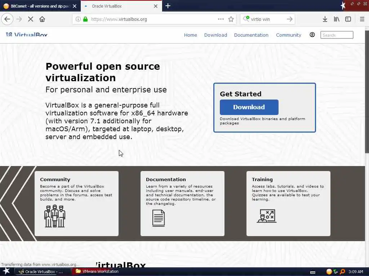Open the Community card heading
Viewport: 369px width, 276px height.
[x=55, y=179]
